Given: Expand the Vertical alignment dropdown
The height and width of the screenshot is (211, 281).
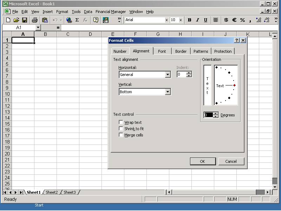Looking at the screenshot, I should coord(168,92).
